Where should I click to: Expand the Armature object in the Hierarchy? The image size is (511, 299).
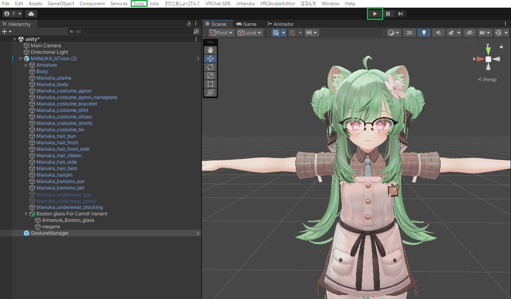[x=26, y=65]
